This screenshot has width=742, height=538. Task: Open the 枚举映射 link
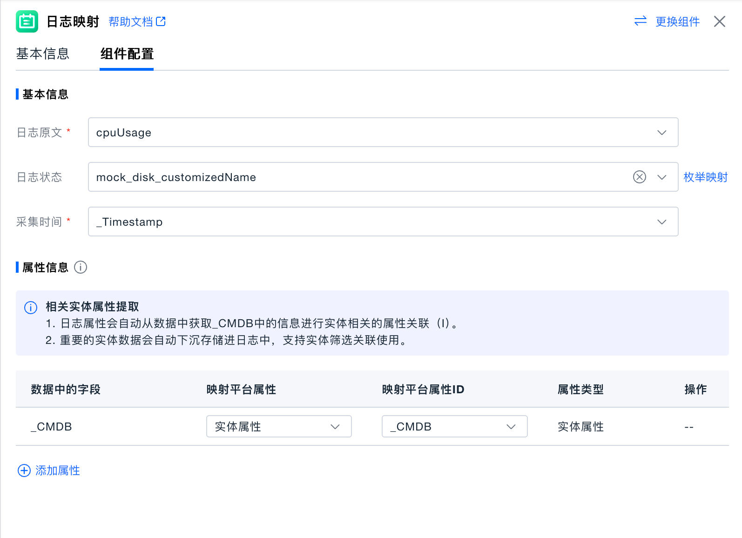pos(705,177)
